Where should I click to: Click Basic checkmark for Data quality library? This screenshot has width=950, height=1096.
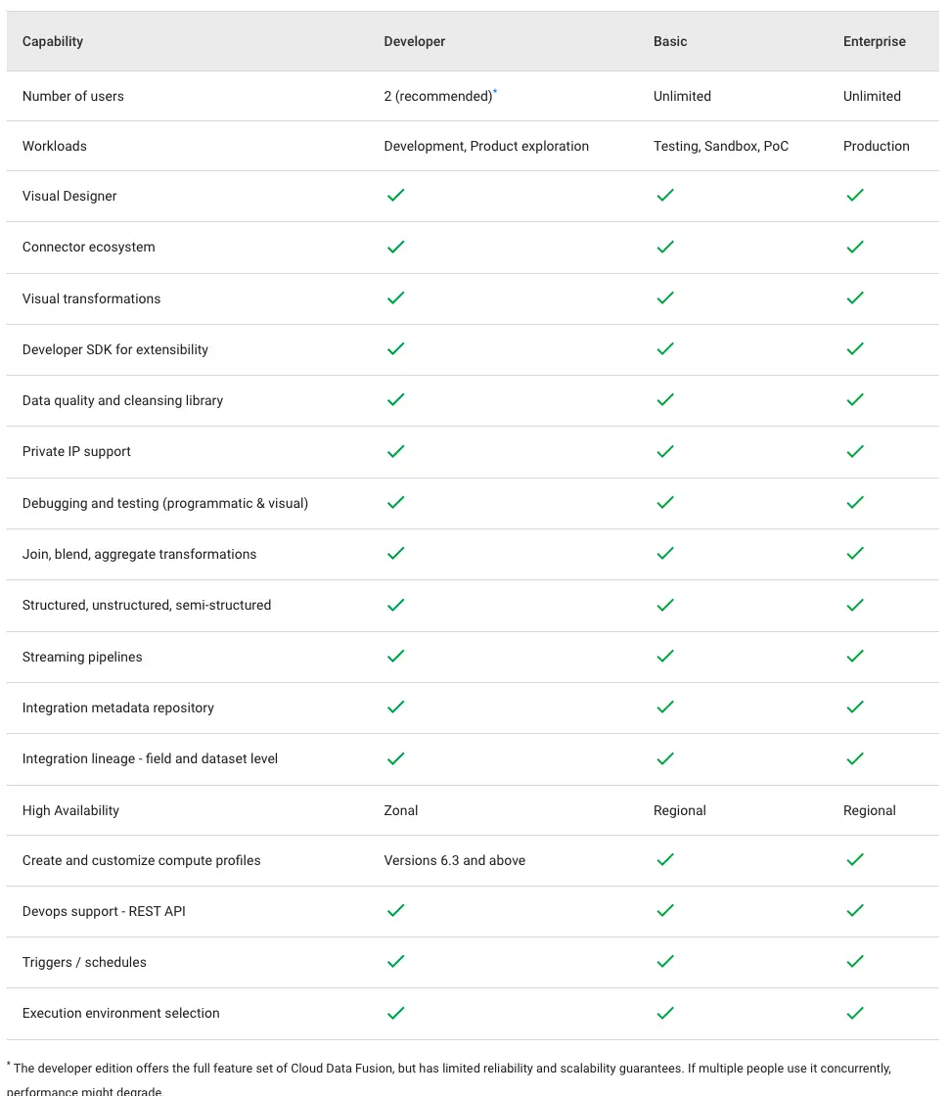click(665, 399)
